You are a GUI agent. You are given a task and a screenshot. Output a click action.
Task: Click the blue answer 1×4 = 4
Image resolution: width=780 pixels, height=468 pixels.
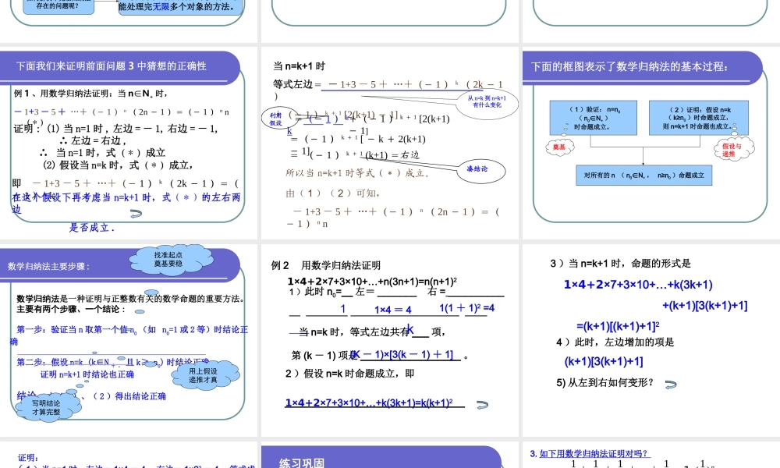point(393,310)
